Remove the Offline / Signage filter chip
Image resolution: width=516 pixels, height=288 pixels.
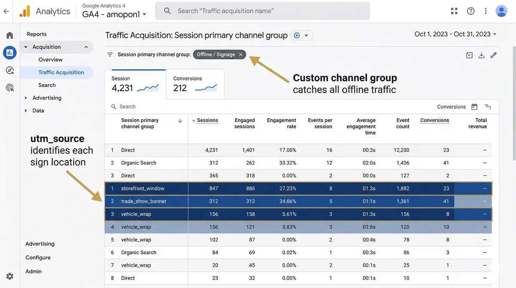click(240, 55)
